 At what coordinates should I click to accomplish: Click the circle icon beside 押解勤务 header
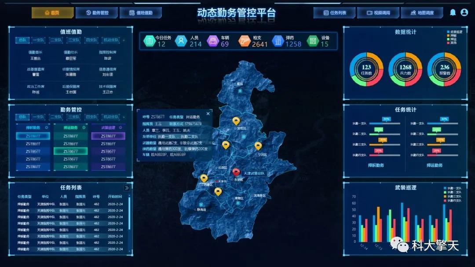click(x=46, y=128)
